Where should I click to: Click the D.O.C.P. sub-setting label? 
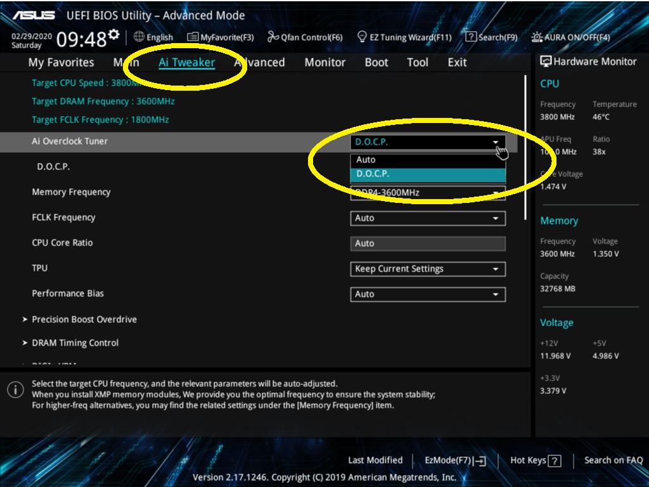53,167
